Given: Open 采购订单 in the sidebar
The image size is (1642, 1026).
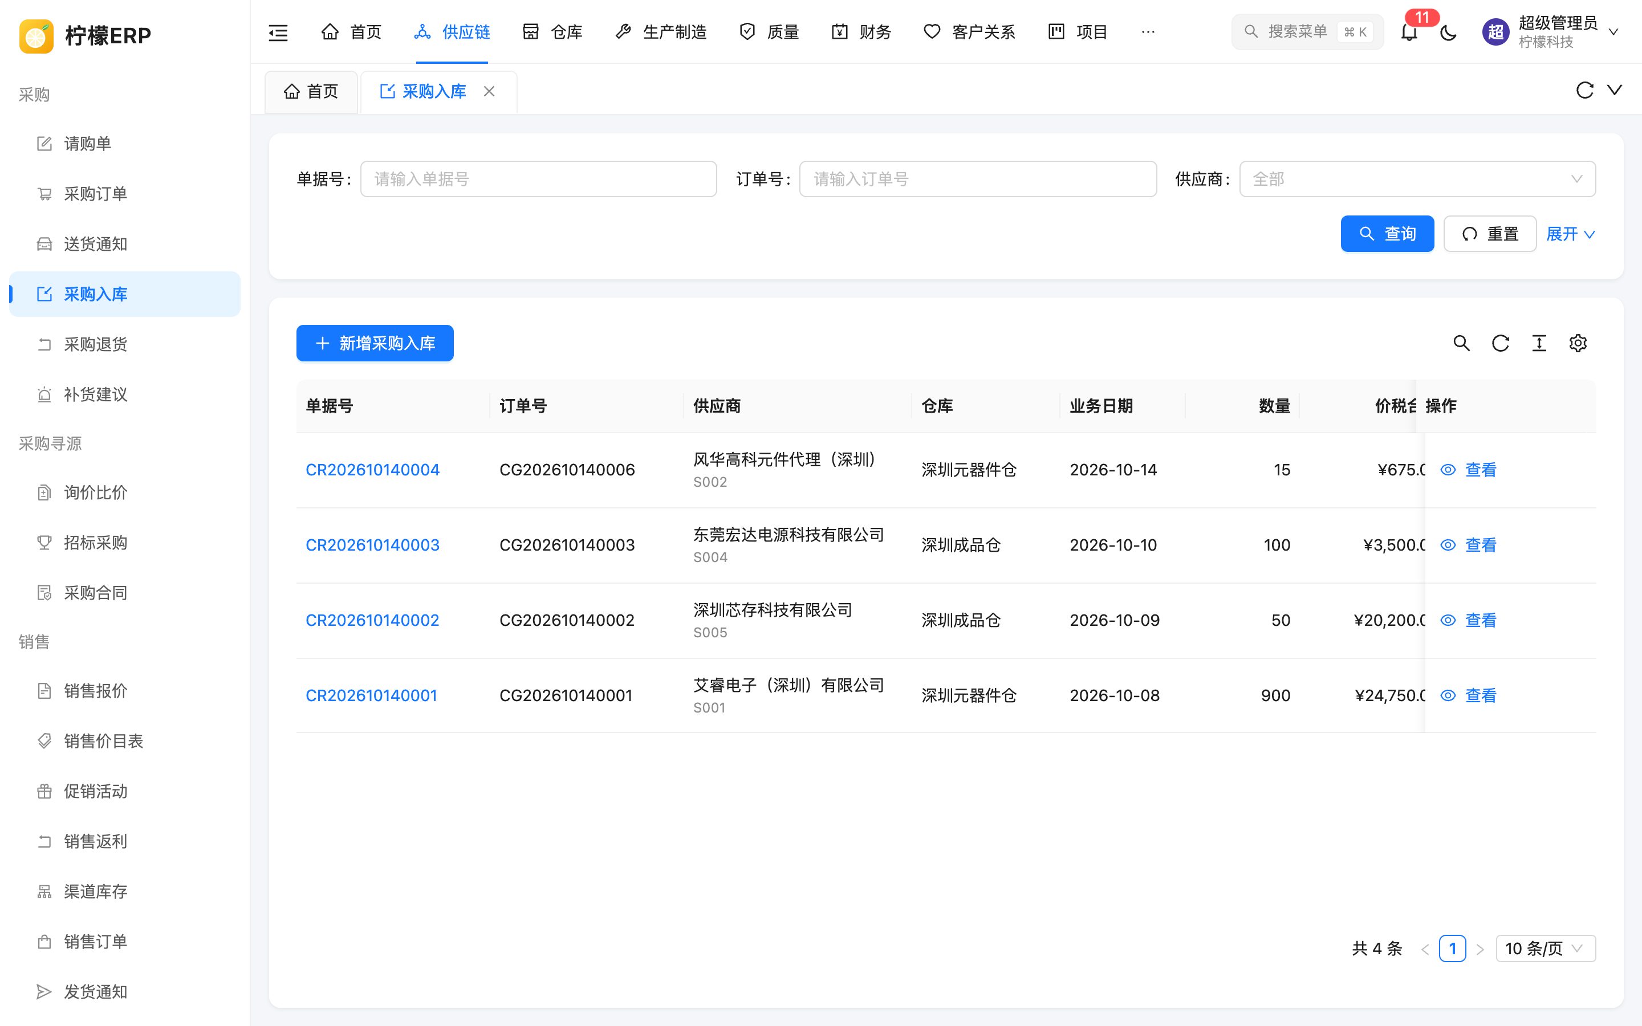Looking at the screenshot, I should [x=125, y=193].
